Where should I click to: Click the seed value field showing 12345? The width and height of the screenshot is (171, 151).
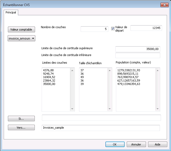(146, 28)
